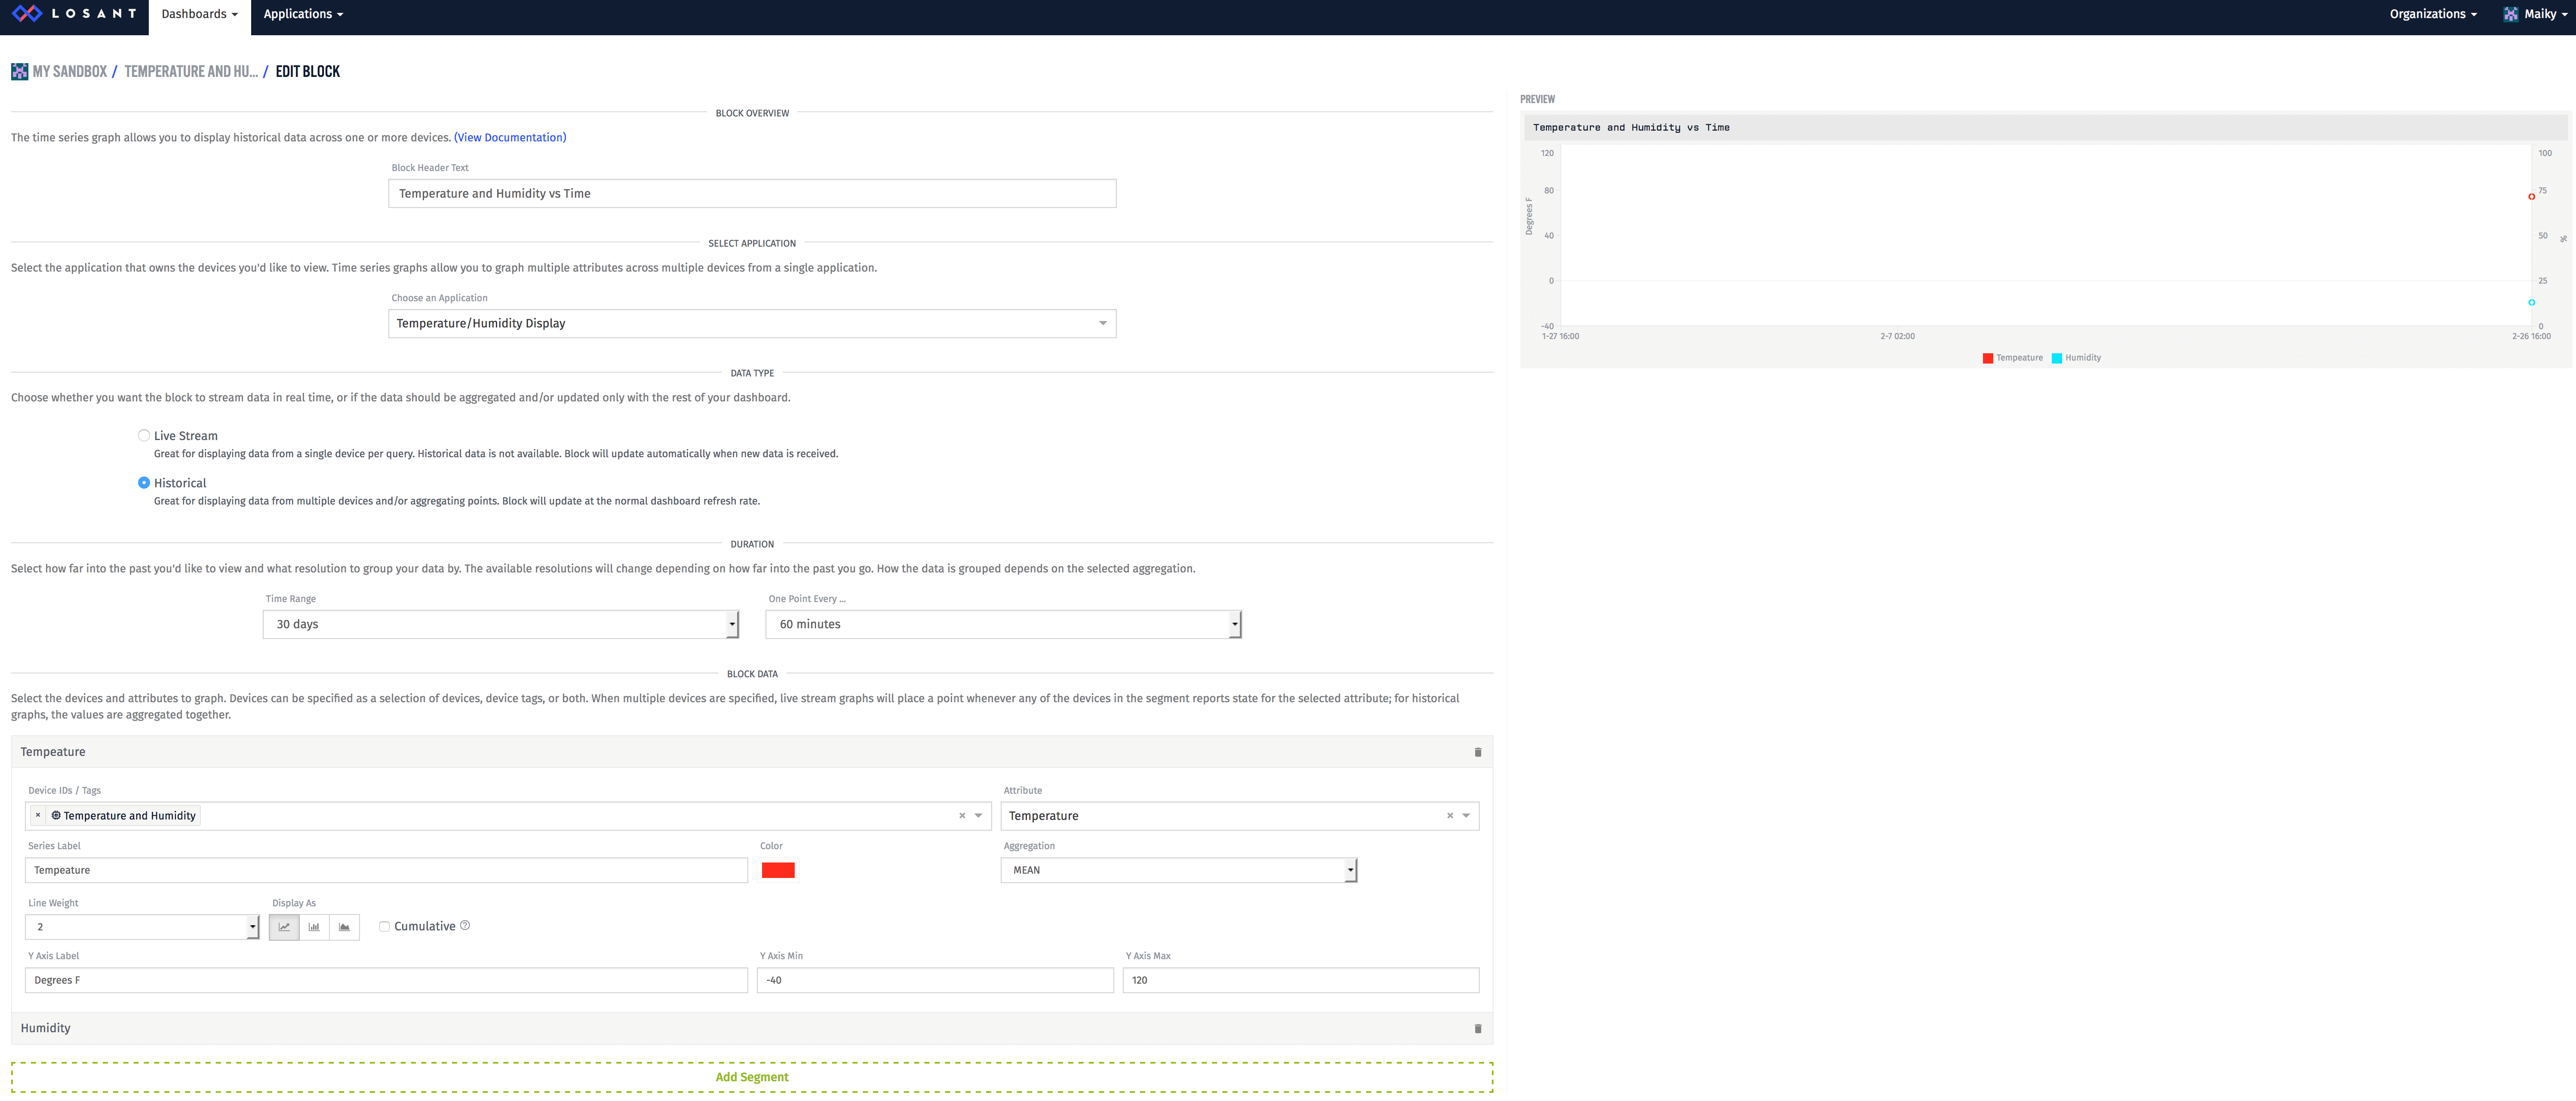This screenshot has height=1101, width=2576.
Task: Clear all values in Device IDs / Tags field
Action: pos(962,816)
